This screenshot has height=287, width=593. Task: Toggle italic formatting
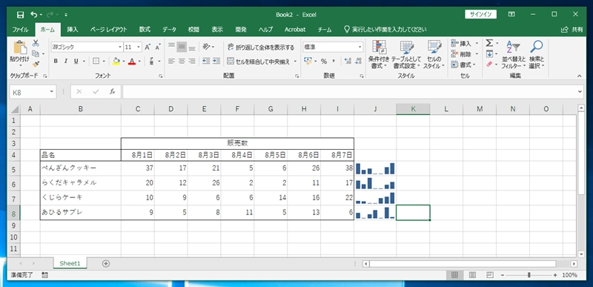pyautogui.click(x=66, y=61)
